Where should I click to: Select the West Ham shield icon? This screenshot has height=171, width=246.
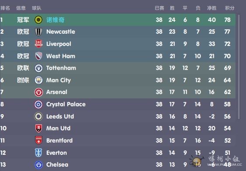pos(38,56)
